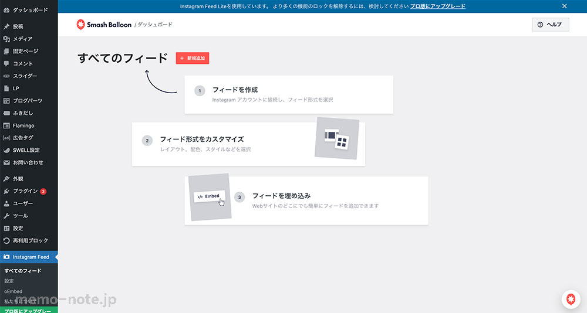Click the balloon icon beside ふきだし

point(6,113)
